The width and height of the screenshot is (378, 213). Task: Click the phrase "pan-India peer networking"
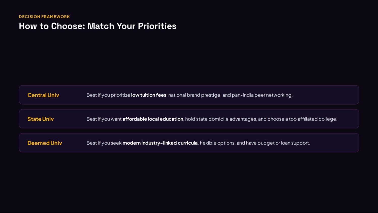(x=262, y=95)
